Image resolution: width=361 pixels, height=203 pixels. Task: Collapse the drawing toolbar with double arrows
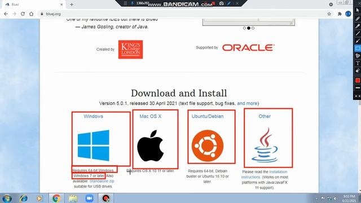[357, 96]
